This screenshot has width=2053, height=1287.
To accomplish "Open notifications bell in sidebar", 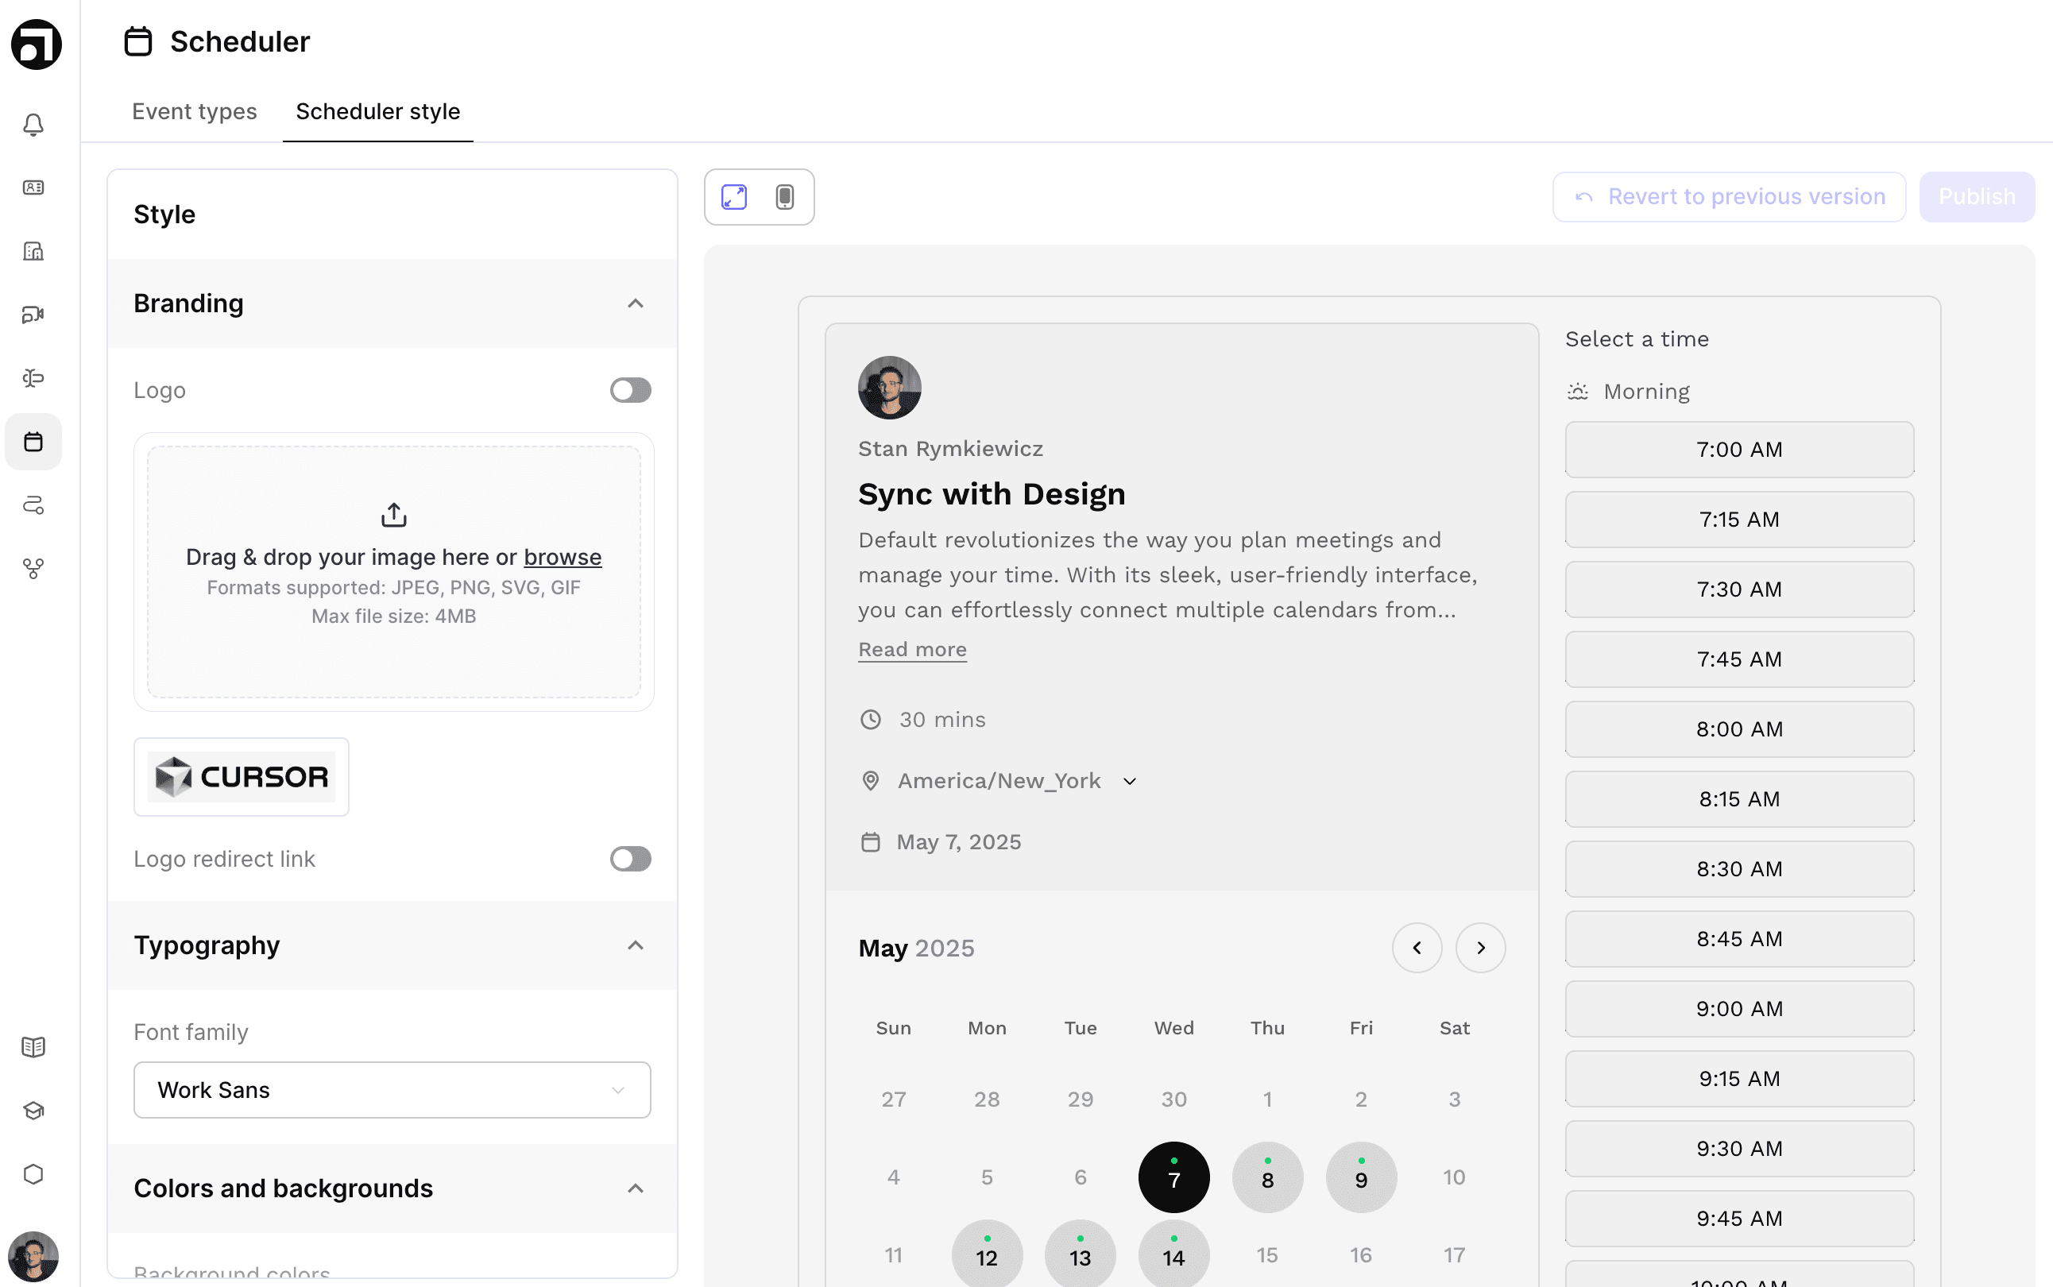I will click(x=33, y=126).
